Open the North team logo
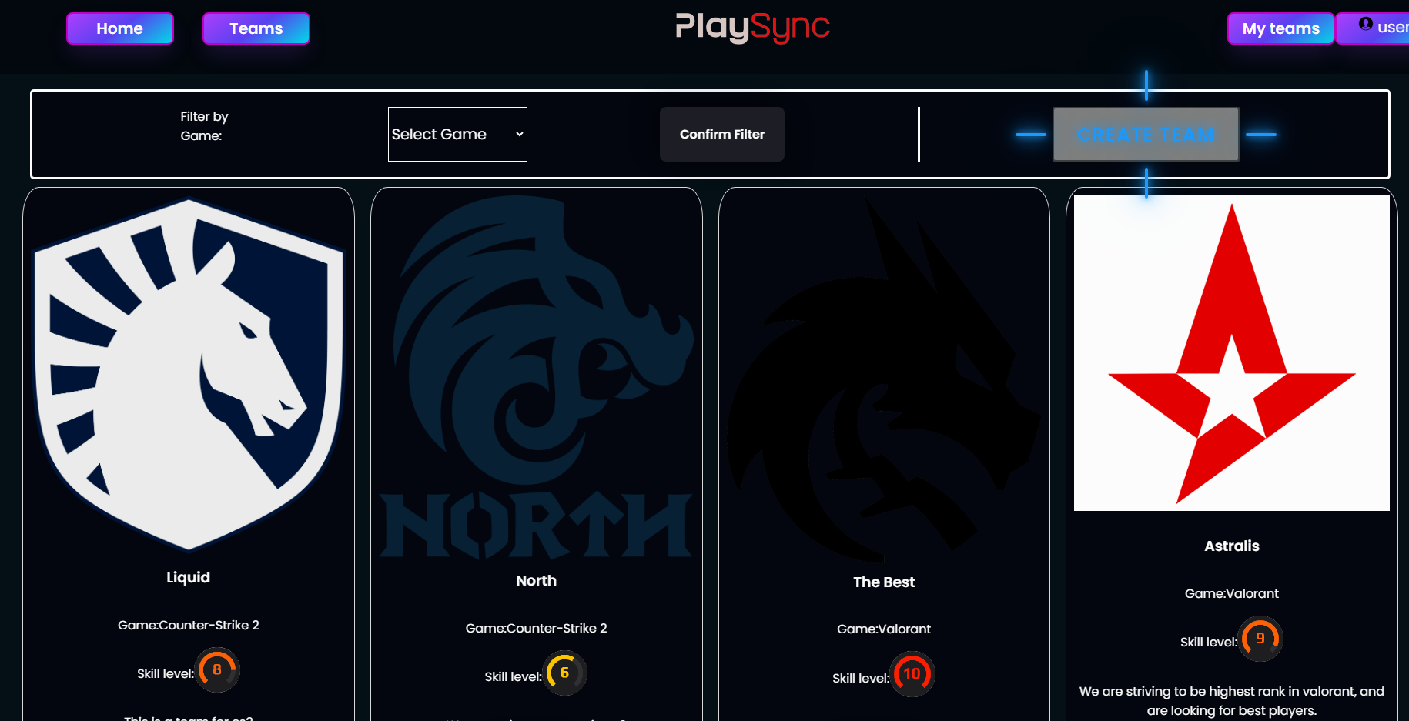 click(x=537, y=376)
